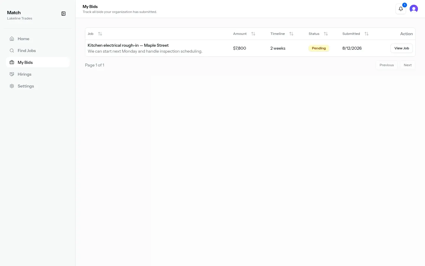Go to Home in sidebar
425x266 pixels.
click(x=38, y=39)
